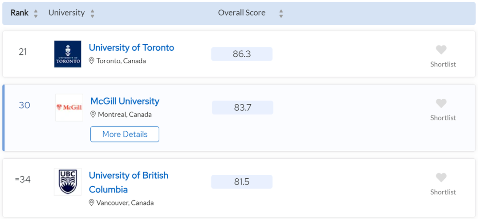Image resolution: width=478 pixels, height=219 pixels.
Task: Click the 86.3 overall score badge
Action: pyautogui.click(x=242, y=54)
